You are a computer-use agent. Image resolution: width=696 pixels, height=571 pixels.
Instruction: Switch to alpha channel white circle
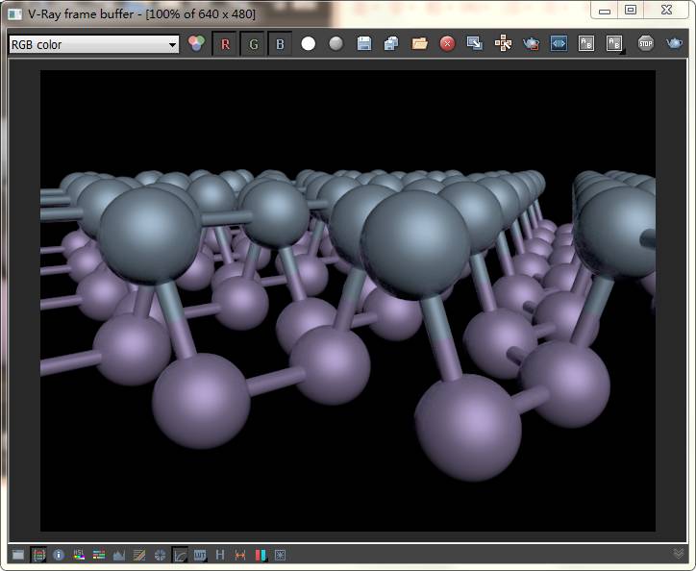pos(308,44)
